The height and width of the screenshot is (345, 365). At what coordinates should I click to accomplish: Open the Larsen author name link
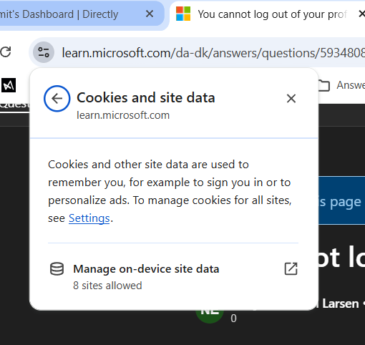pos(341,303)
